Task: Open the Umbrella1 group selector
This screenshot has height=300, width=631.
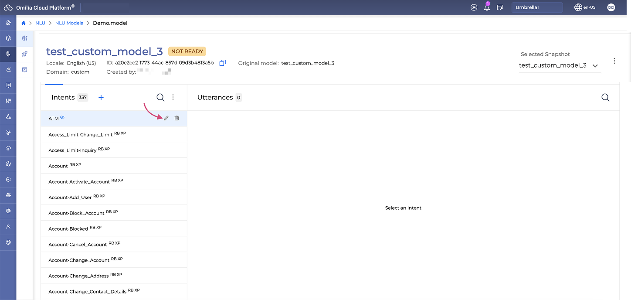Action: pos(536,7)
